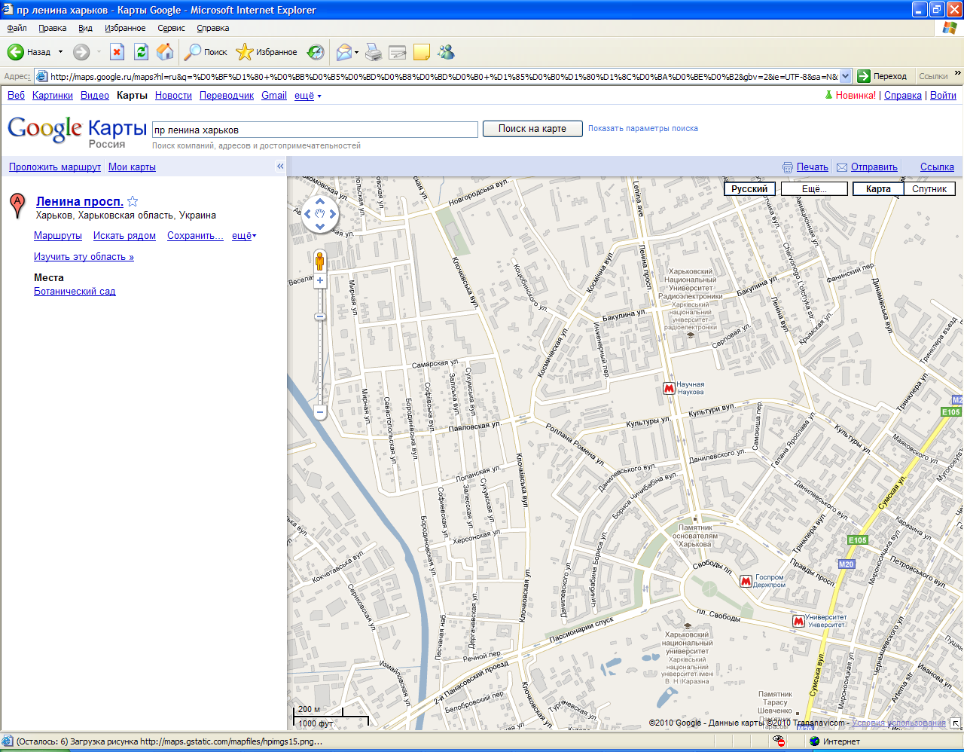Go to the Home page icon

coord(165,52)
